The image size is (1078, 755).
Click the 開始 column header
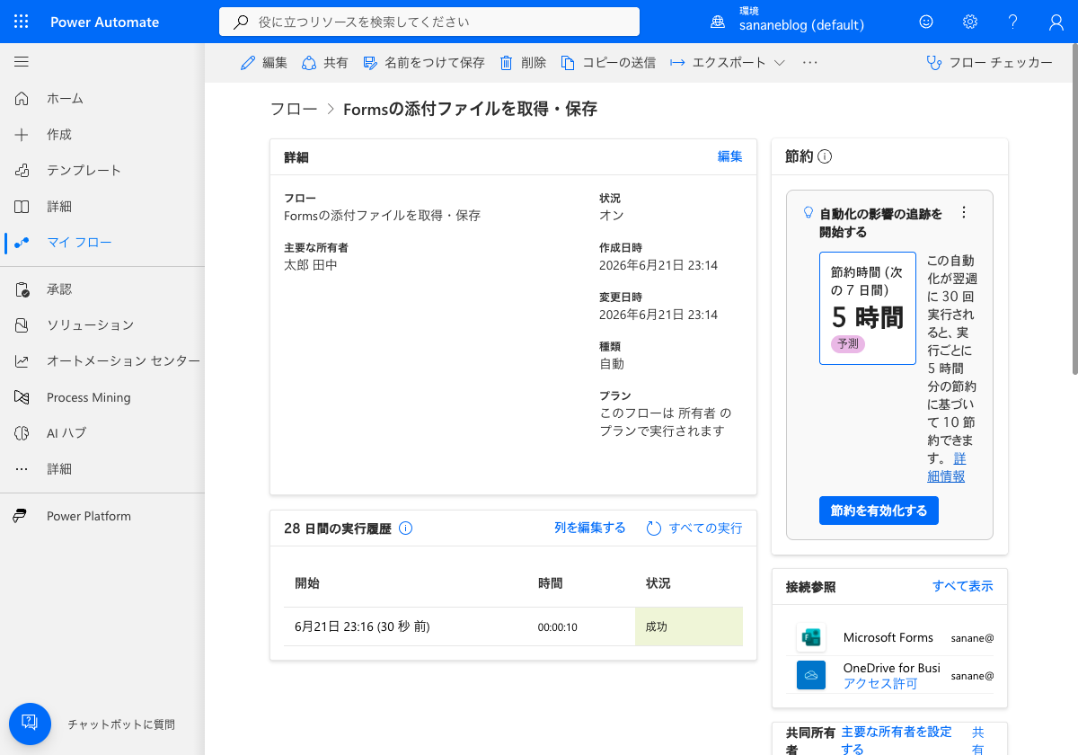[306, 583]
